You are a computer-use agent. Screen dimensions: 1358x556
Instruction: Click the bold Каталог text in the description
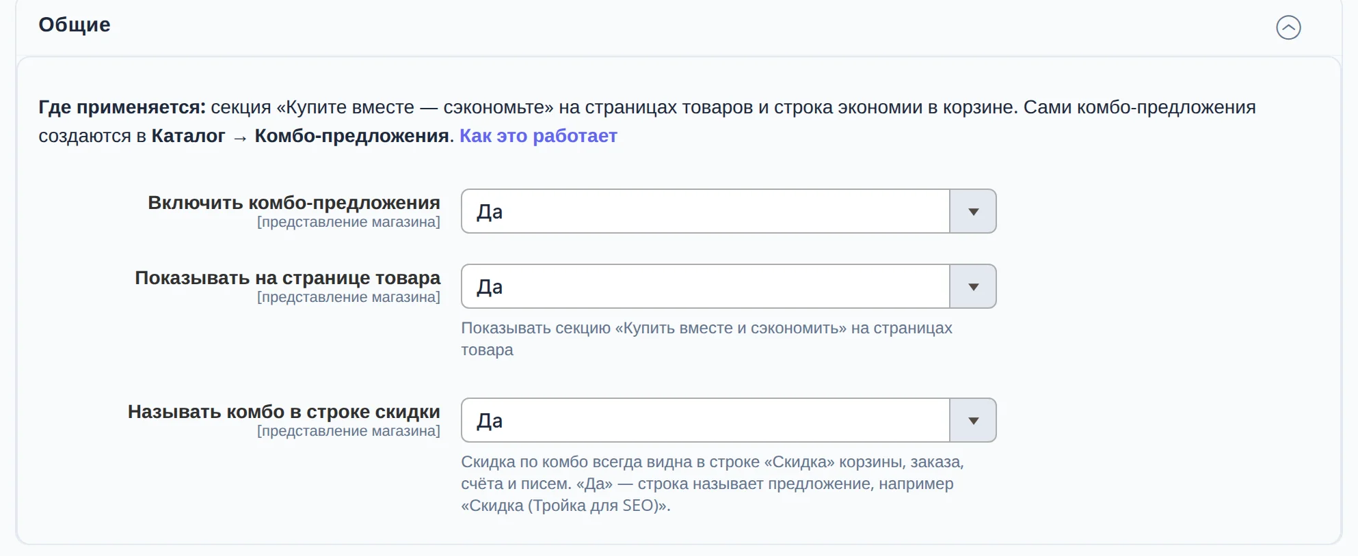tap(188, 136)
